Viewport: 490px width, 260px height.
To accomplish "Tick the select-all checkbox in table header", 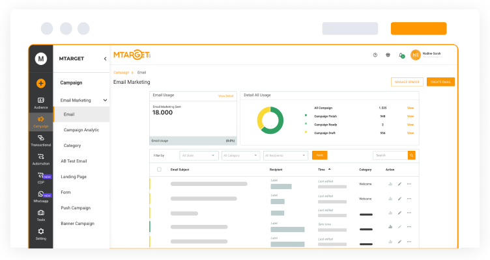I will point(159,170).
